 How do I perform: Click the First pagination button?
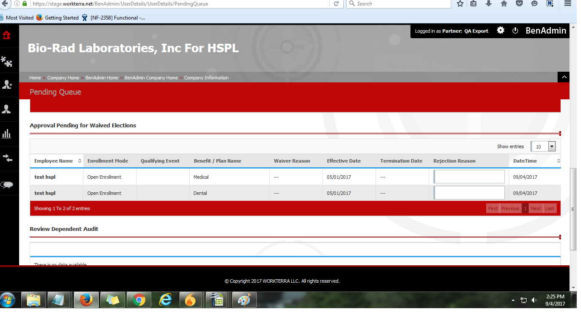pos(493,208)
